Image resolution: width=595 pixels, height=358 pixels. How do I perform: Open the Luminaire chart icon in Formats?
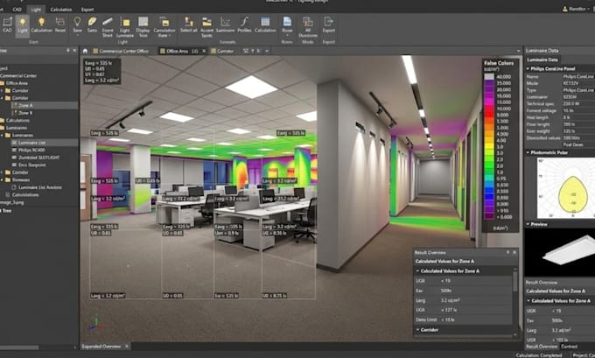(226, 25)
